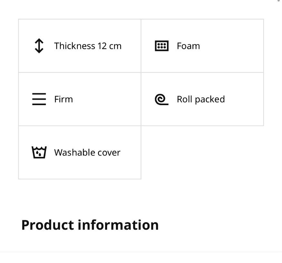The image size is (282, 263).
Task: Click the thickness up-down arrow icon
Action: tap(39, 46)
